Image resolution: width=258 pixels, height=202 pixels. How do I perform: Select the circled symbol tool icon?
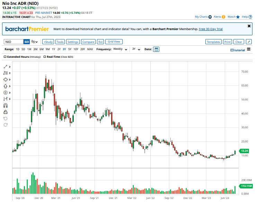(6, 93)
